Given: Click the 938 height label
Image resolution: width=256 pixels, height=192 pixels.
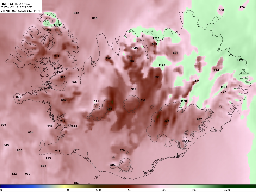Looking at the screenshot, I should 221,10.
